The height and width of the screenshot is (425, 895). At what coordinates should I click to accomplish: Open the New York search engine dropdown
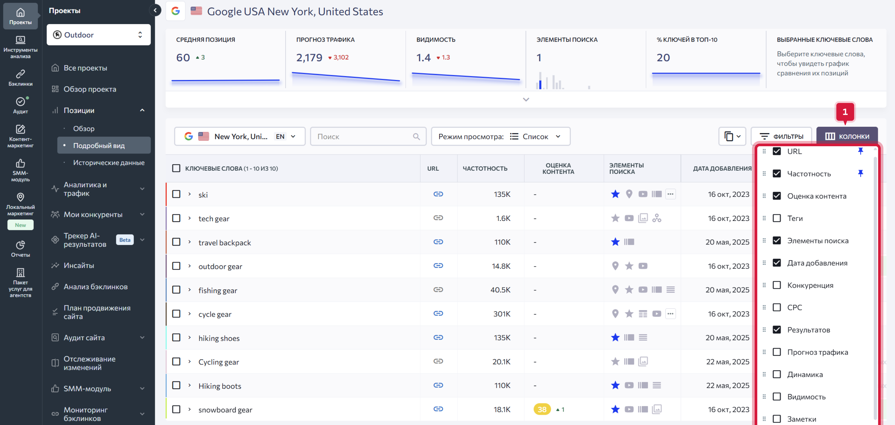pos(240,136)
